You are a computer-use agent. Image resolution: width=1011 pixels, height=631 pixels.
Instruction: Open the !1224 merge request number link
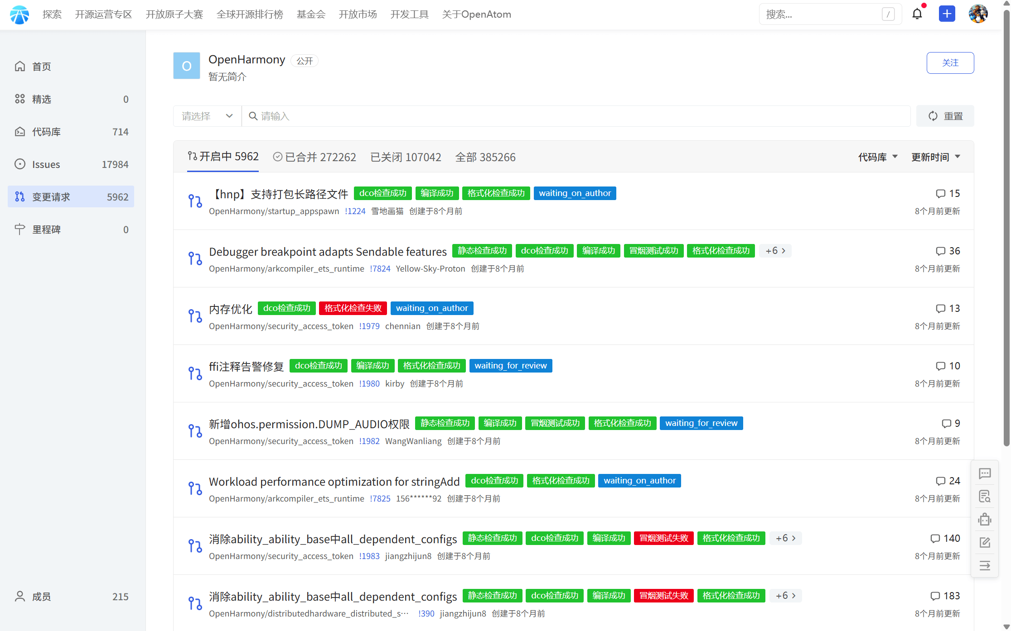click(355, 211)
